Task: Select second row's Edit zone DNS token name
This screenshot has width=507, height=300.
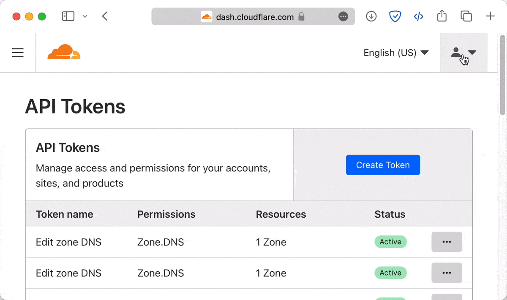Action: coord(69,273)
